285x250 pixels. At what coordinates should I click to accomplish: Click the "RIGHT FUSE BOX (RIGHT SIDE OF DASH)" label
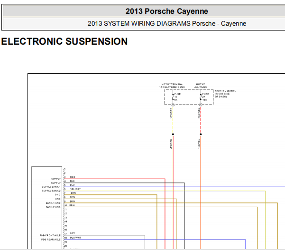pos(225,94)
